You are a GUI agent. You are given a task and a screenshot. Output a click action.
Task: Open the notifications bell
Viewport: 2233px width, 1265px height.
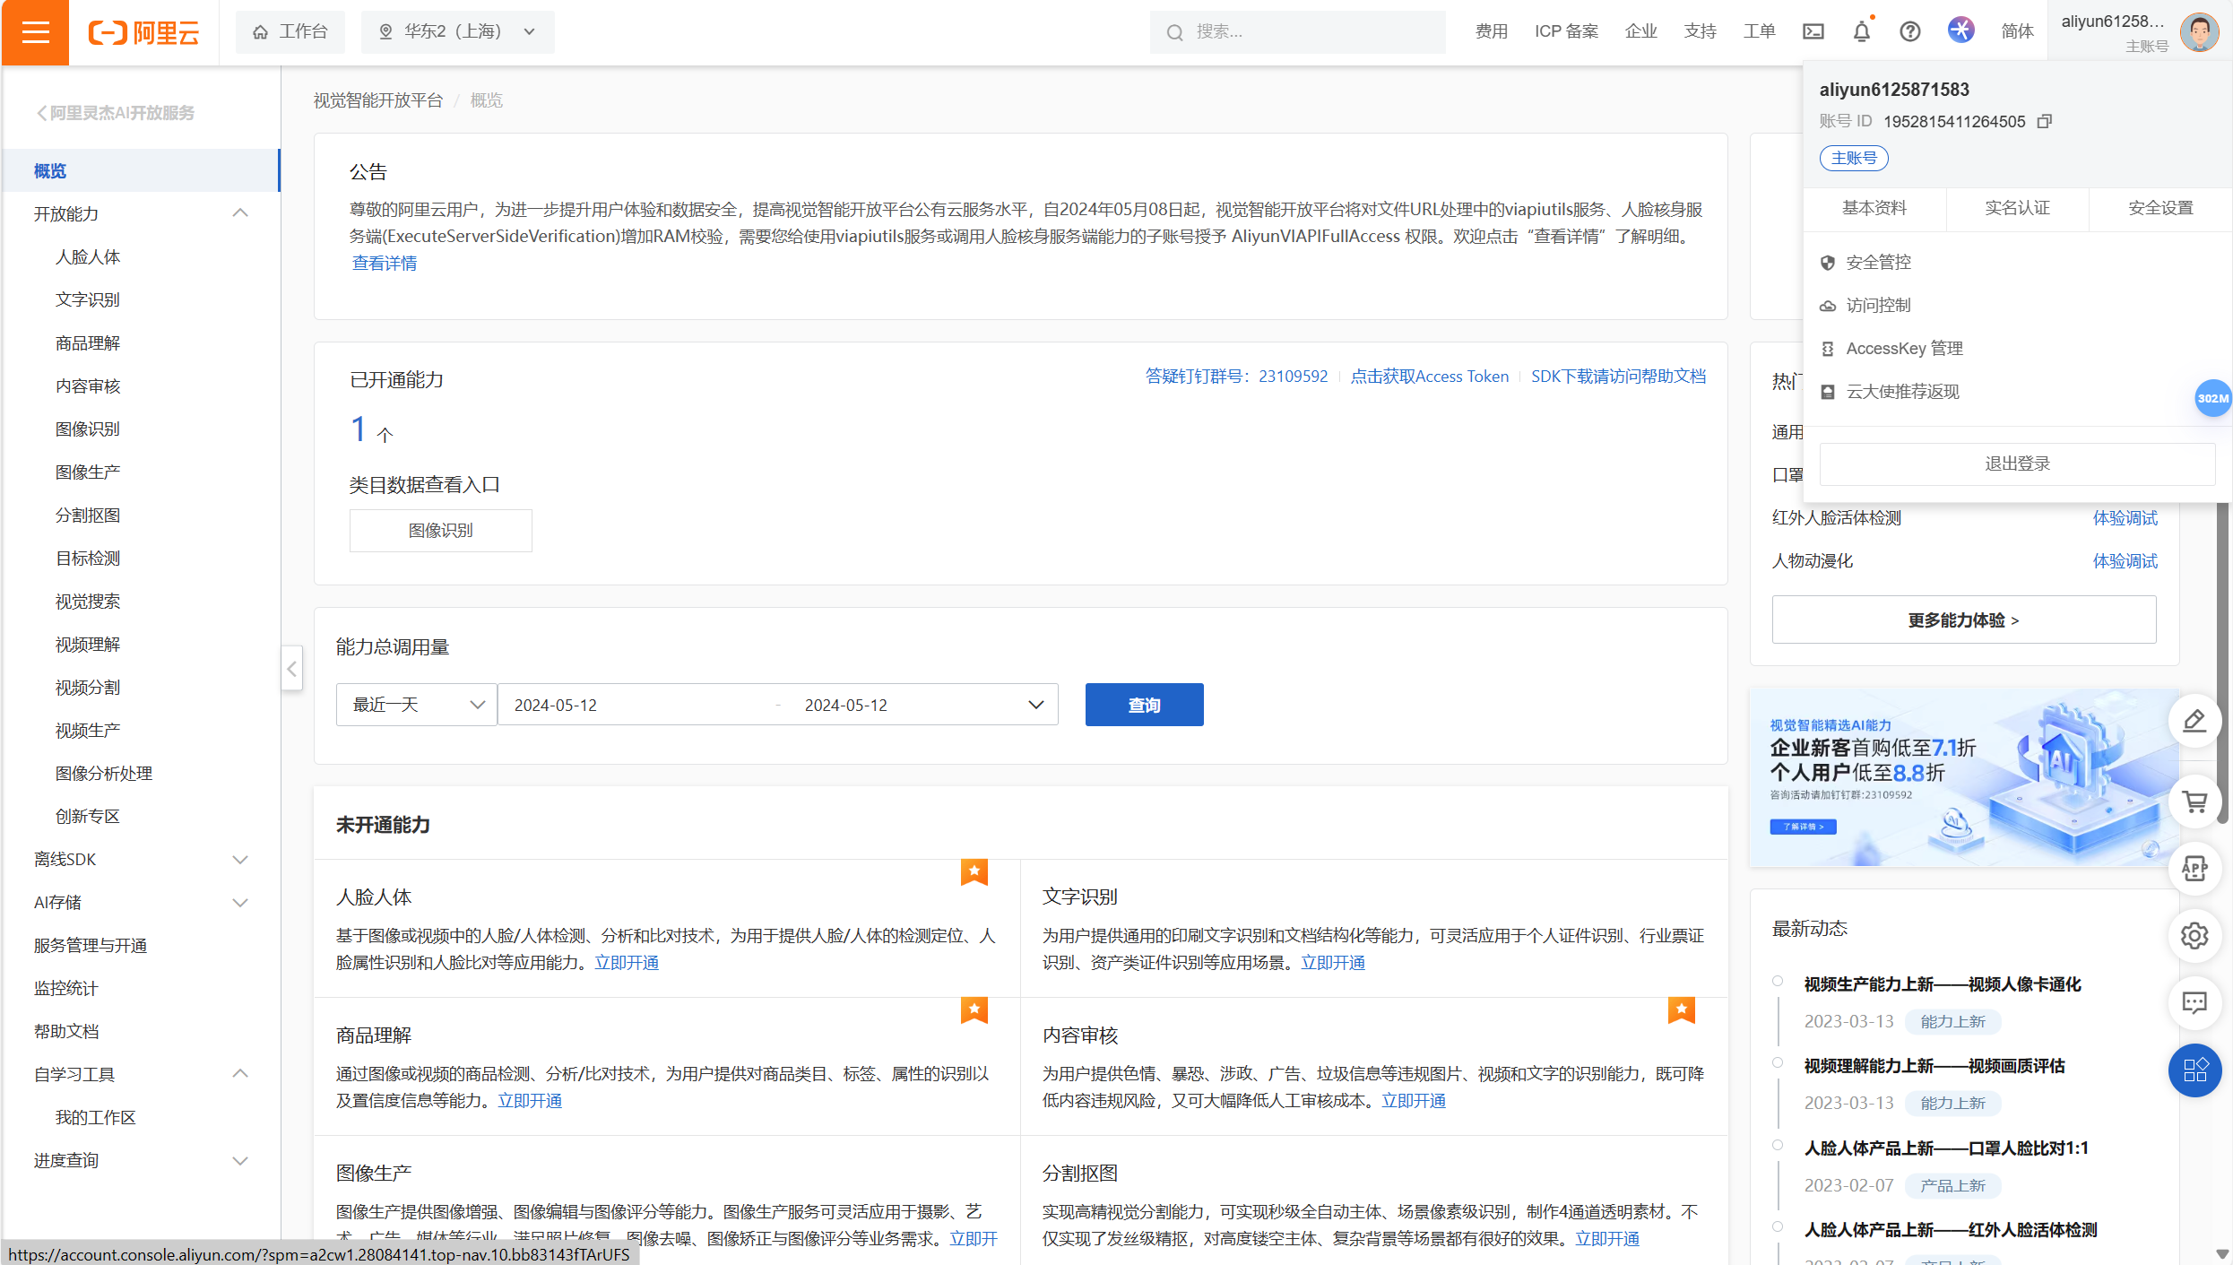(1862, 31)
